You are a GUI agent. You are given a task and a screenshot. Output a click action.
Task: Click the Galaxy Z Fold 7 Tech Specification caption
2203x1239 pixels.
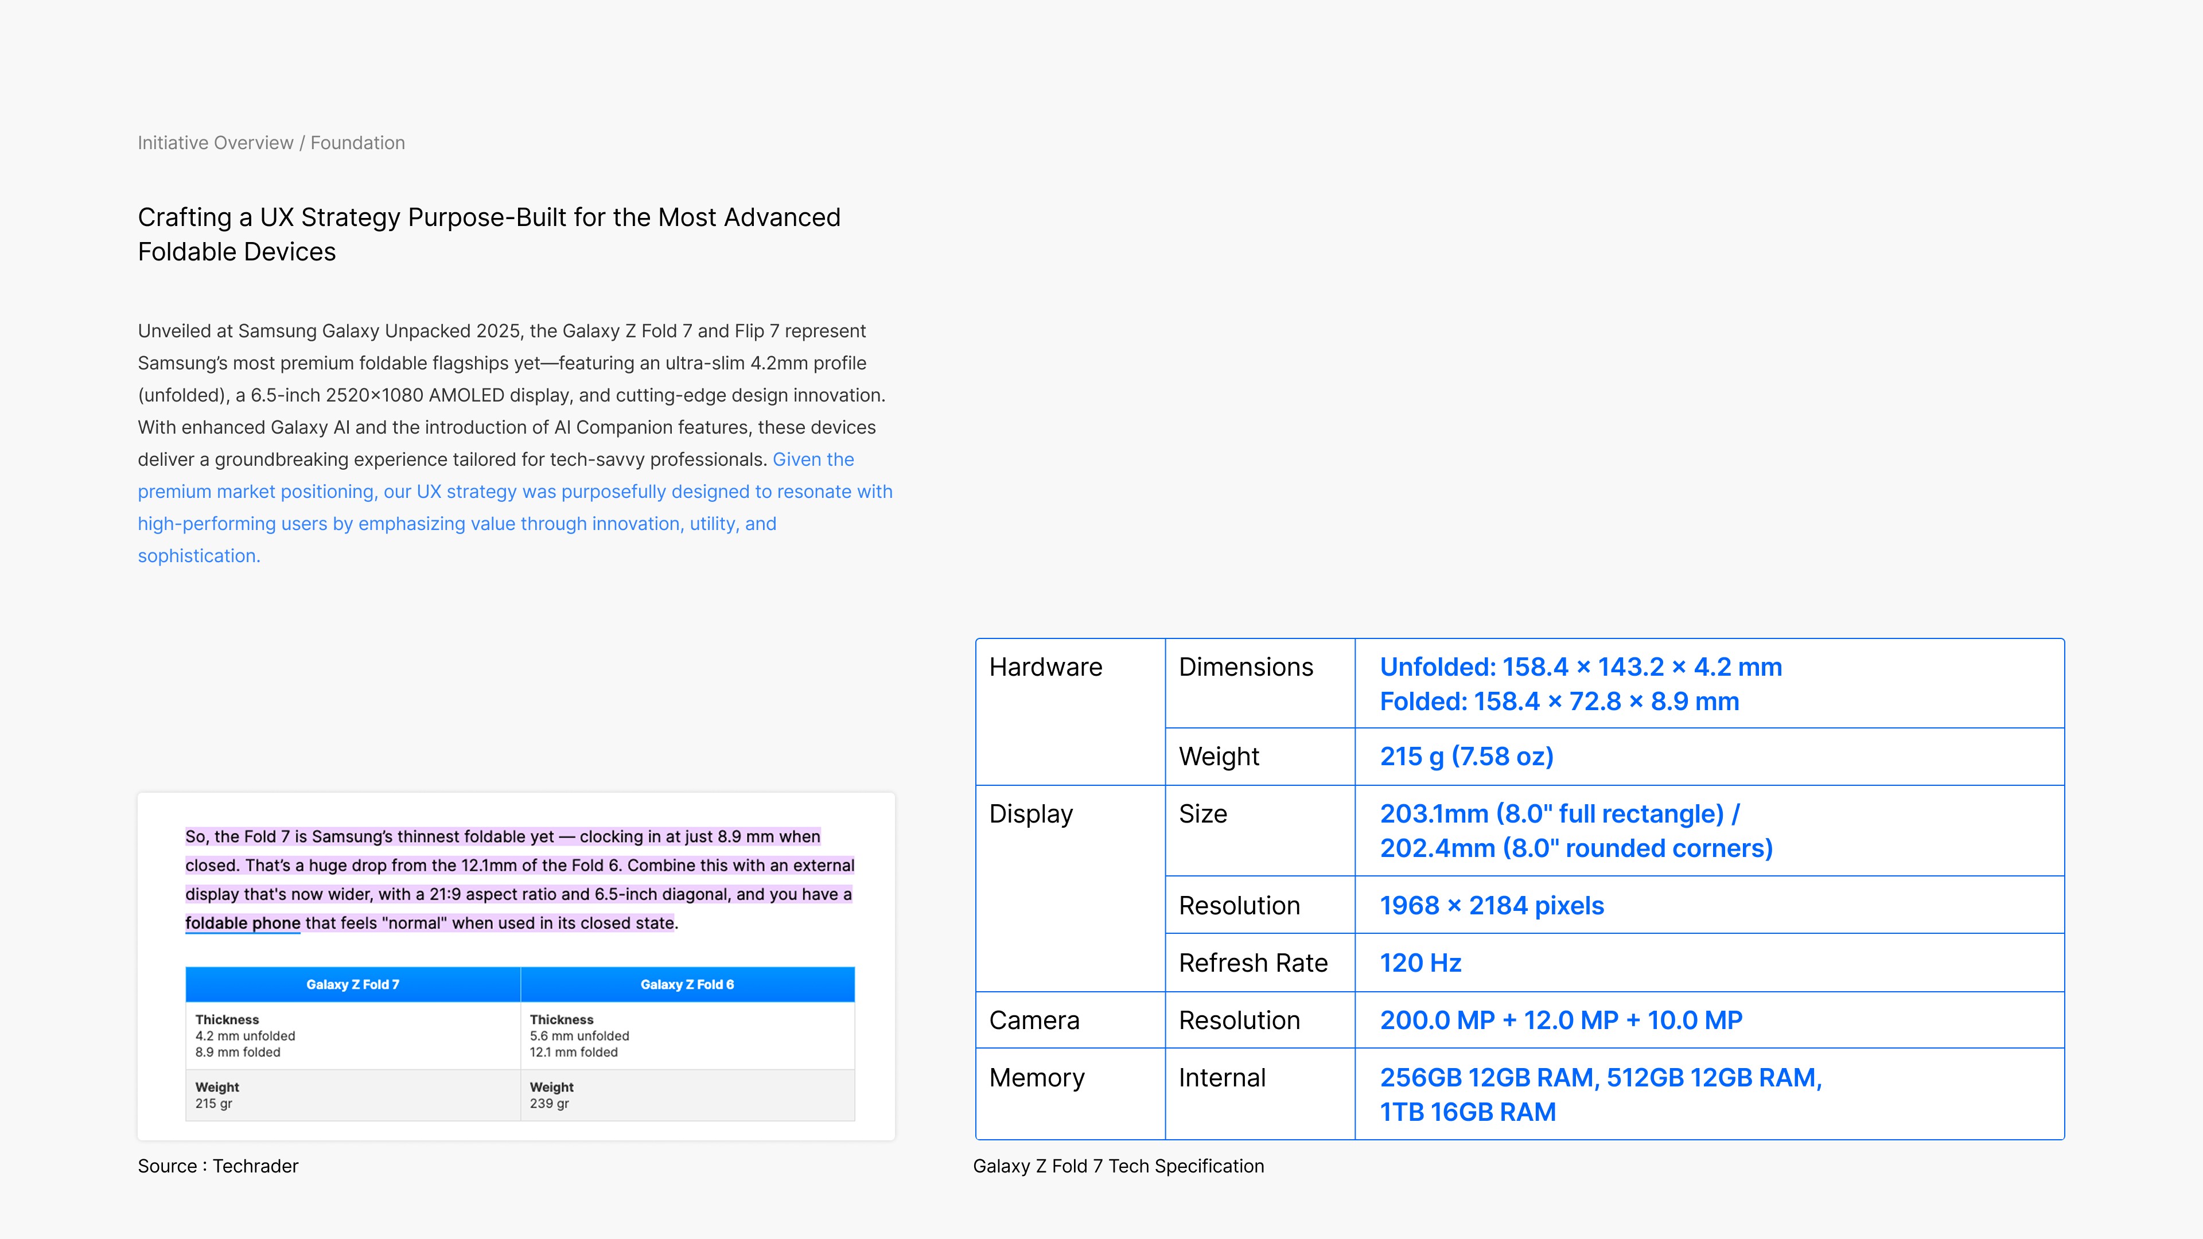(1118, 1166)
